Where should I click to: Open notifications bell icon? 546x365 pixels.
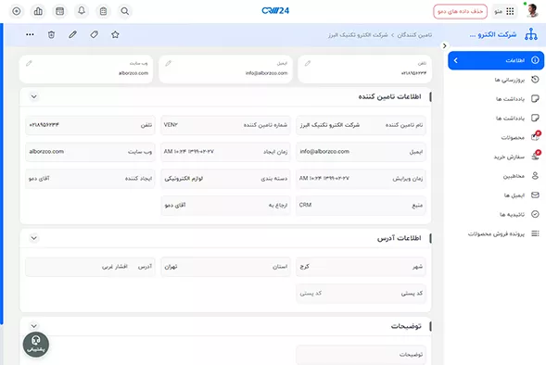(82, 11)
